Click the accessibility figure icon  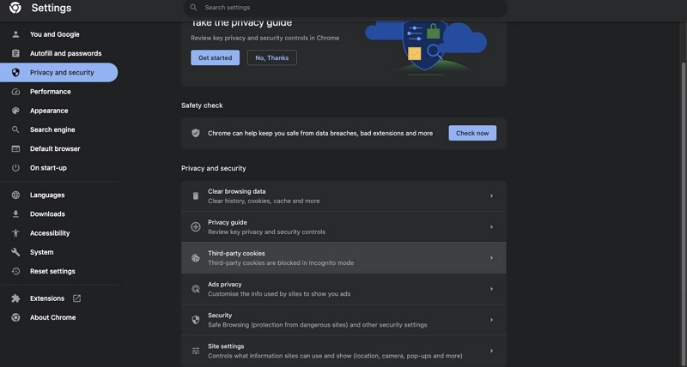pyautogui.click(x=15, y=233)
